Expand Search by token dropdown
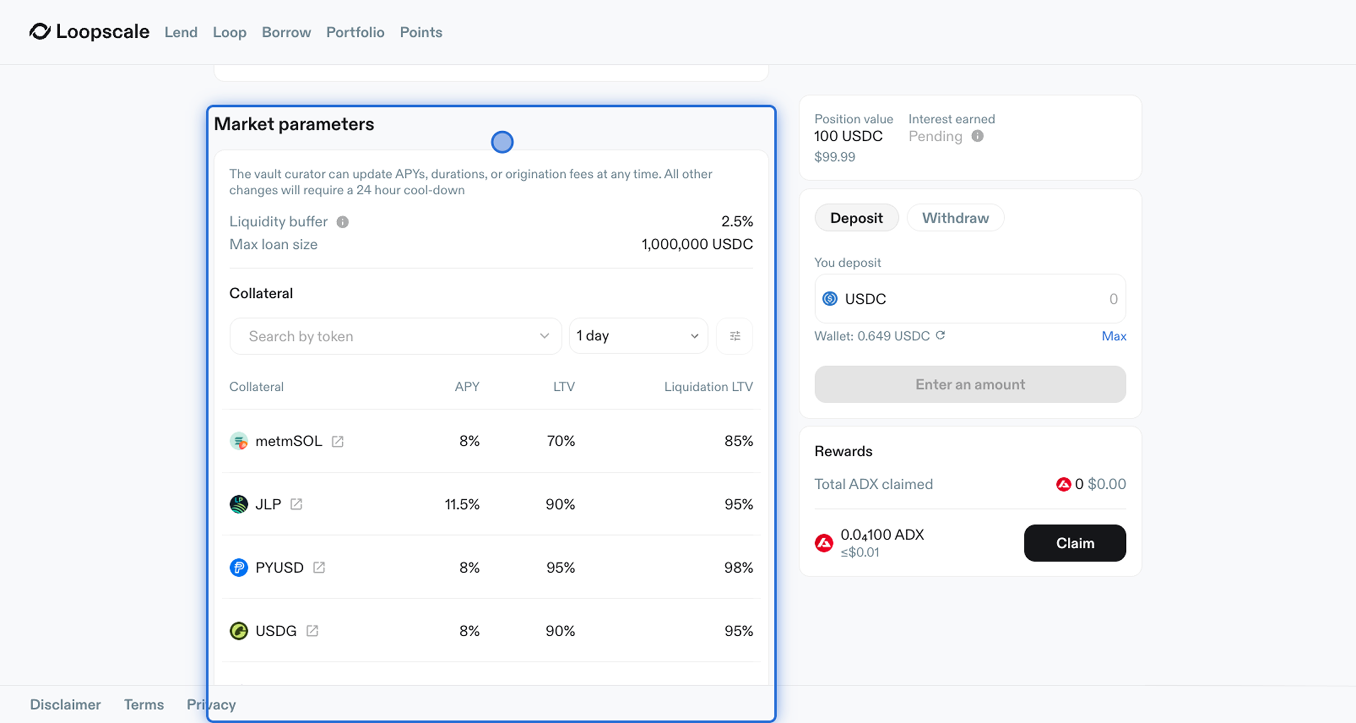1356x723 pixels. tap(396, 336)
